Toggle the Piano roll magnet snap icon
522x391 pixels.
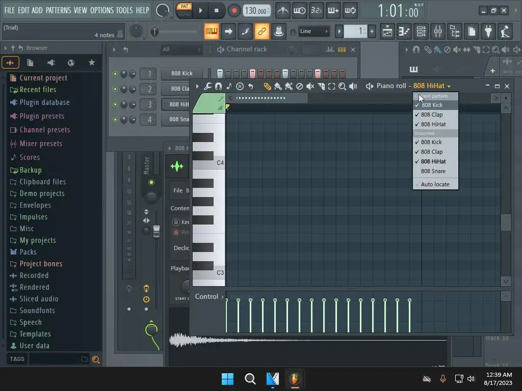click(x=218, y=87)
